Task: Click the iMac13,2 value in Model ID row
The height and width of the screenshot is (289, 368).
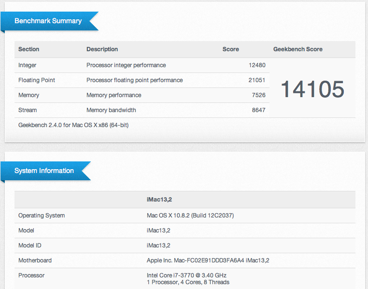Action: coord(158,246)
